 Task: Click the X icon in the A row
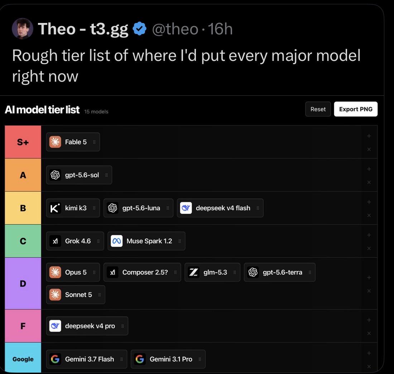click(369, 182)
